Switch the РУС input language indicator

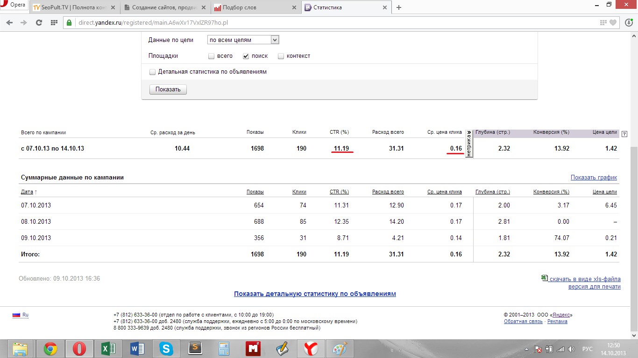point(587,349)
